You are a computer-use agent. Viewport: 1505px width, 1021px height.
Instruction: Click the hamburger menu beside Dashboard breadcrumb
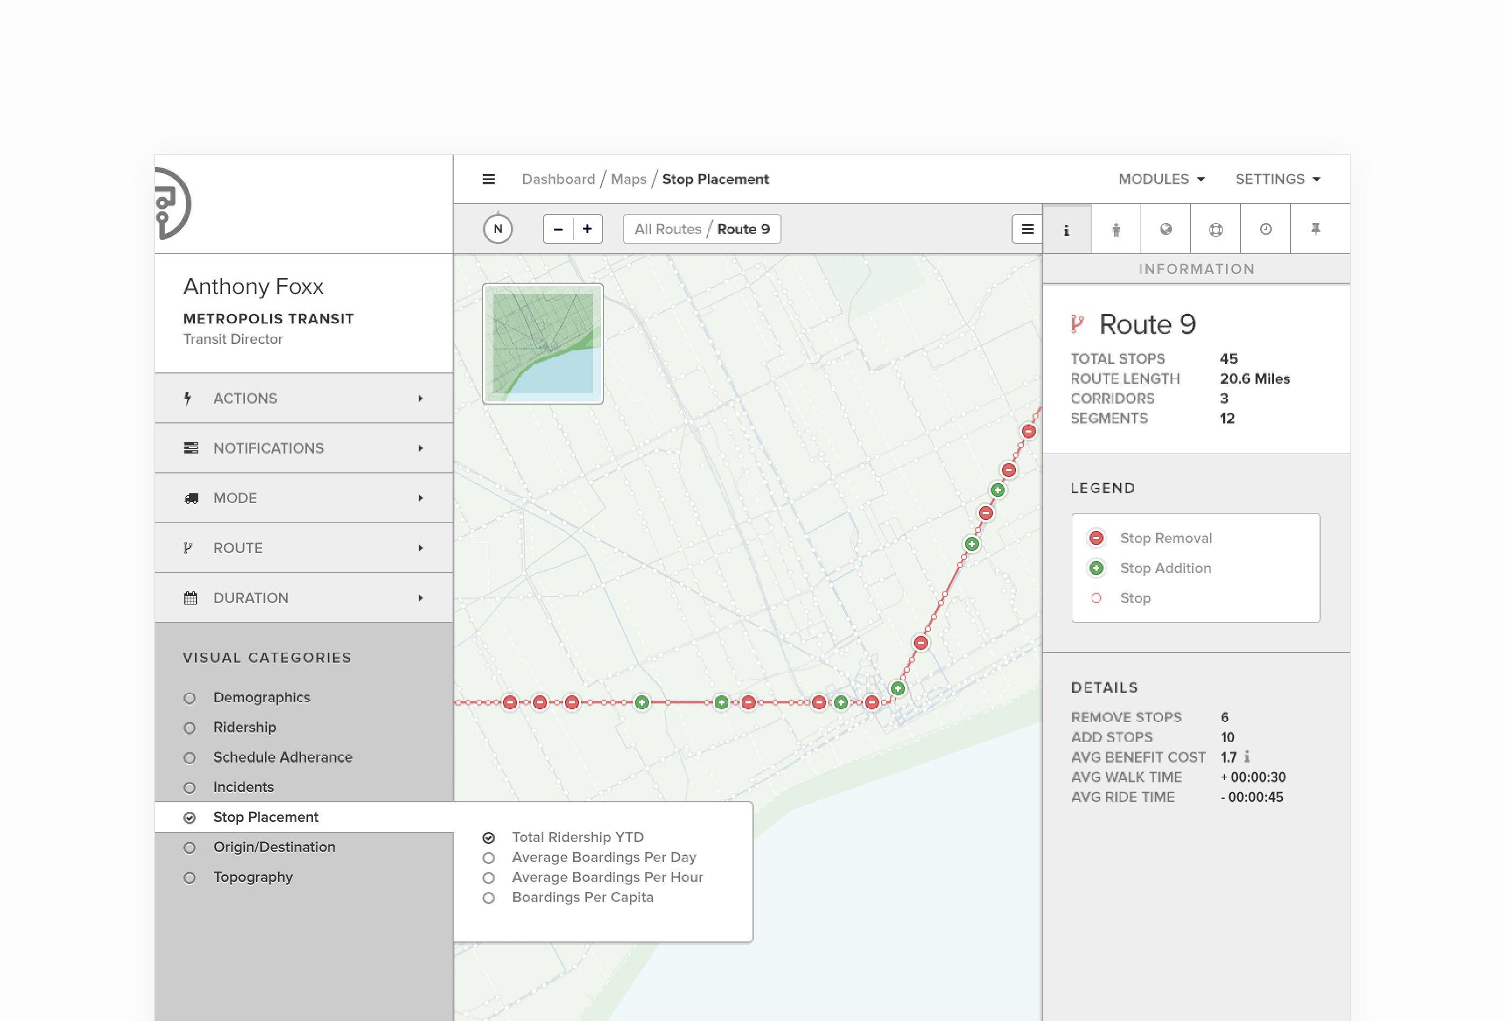pyautogui.click(x=489, y=179)
